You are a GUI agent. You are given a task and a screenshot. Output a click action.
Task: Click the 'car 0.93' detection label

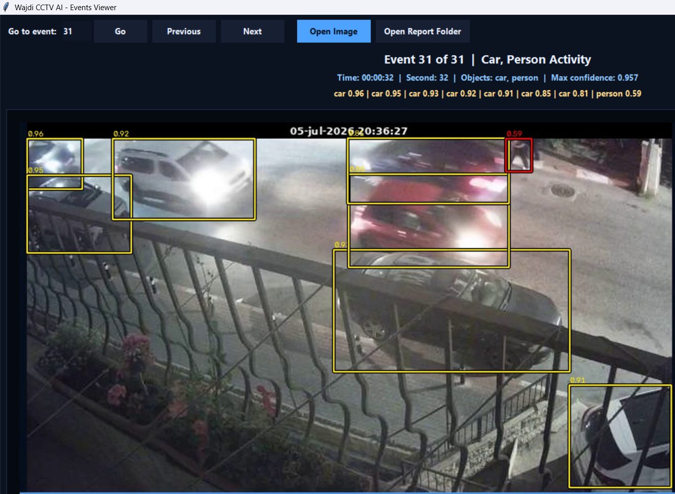pyautogui.click(x=424, y=94)
